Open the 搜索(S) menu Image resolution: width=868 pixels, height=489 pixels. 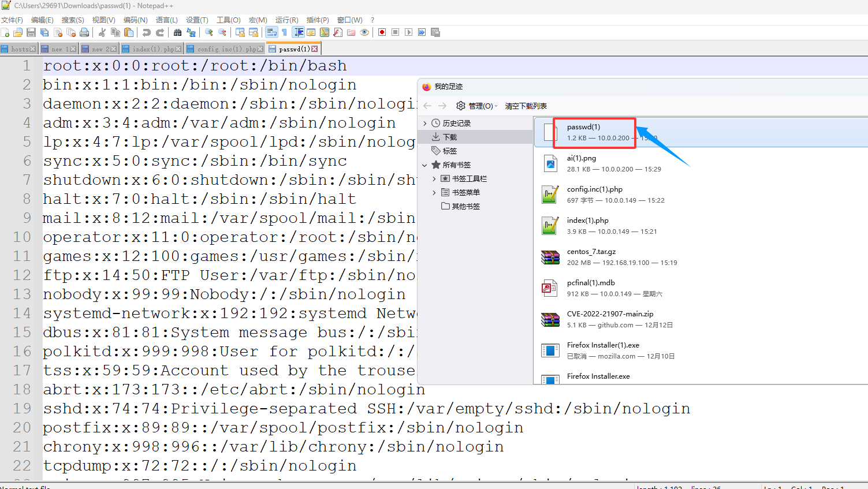(x=73, y=20)
